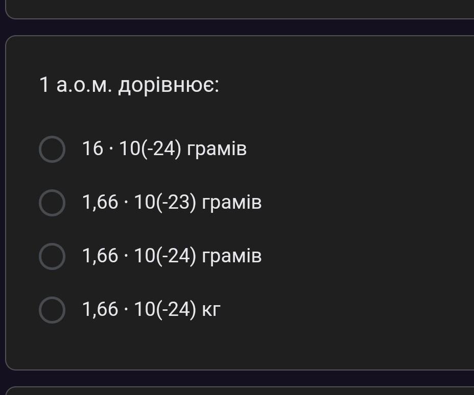This screenshot has width=474, height=395.
Task: Click the answer text "1,66 · 10(-24) кг"
Action: 151,310
